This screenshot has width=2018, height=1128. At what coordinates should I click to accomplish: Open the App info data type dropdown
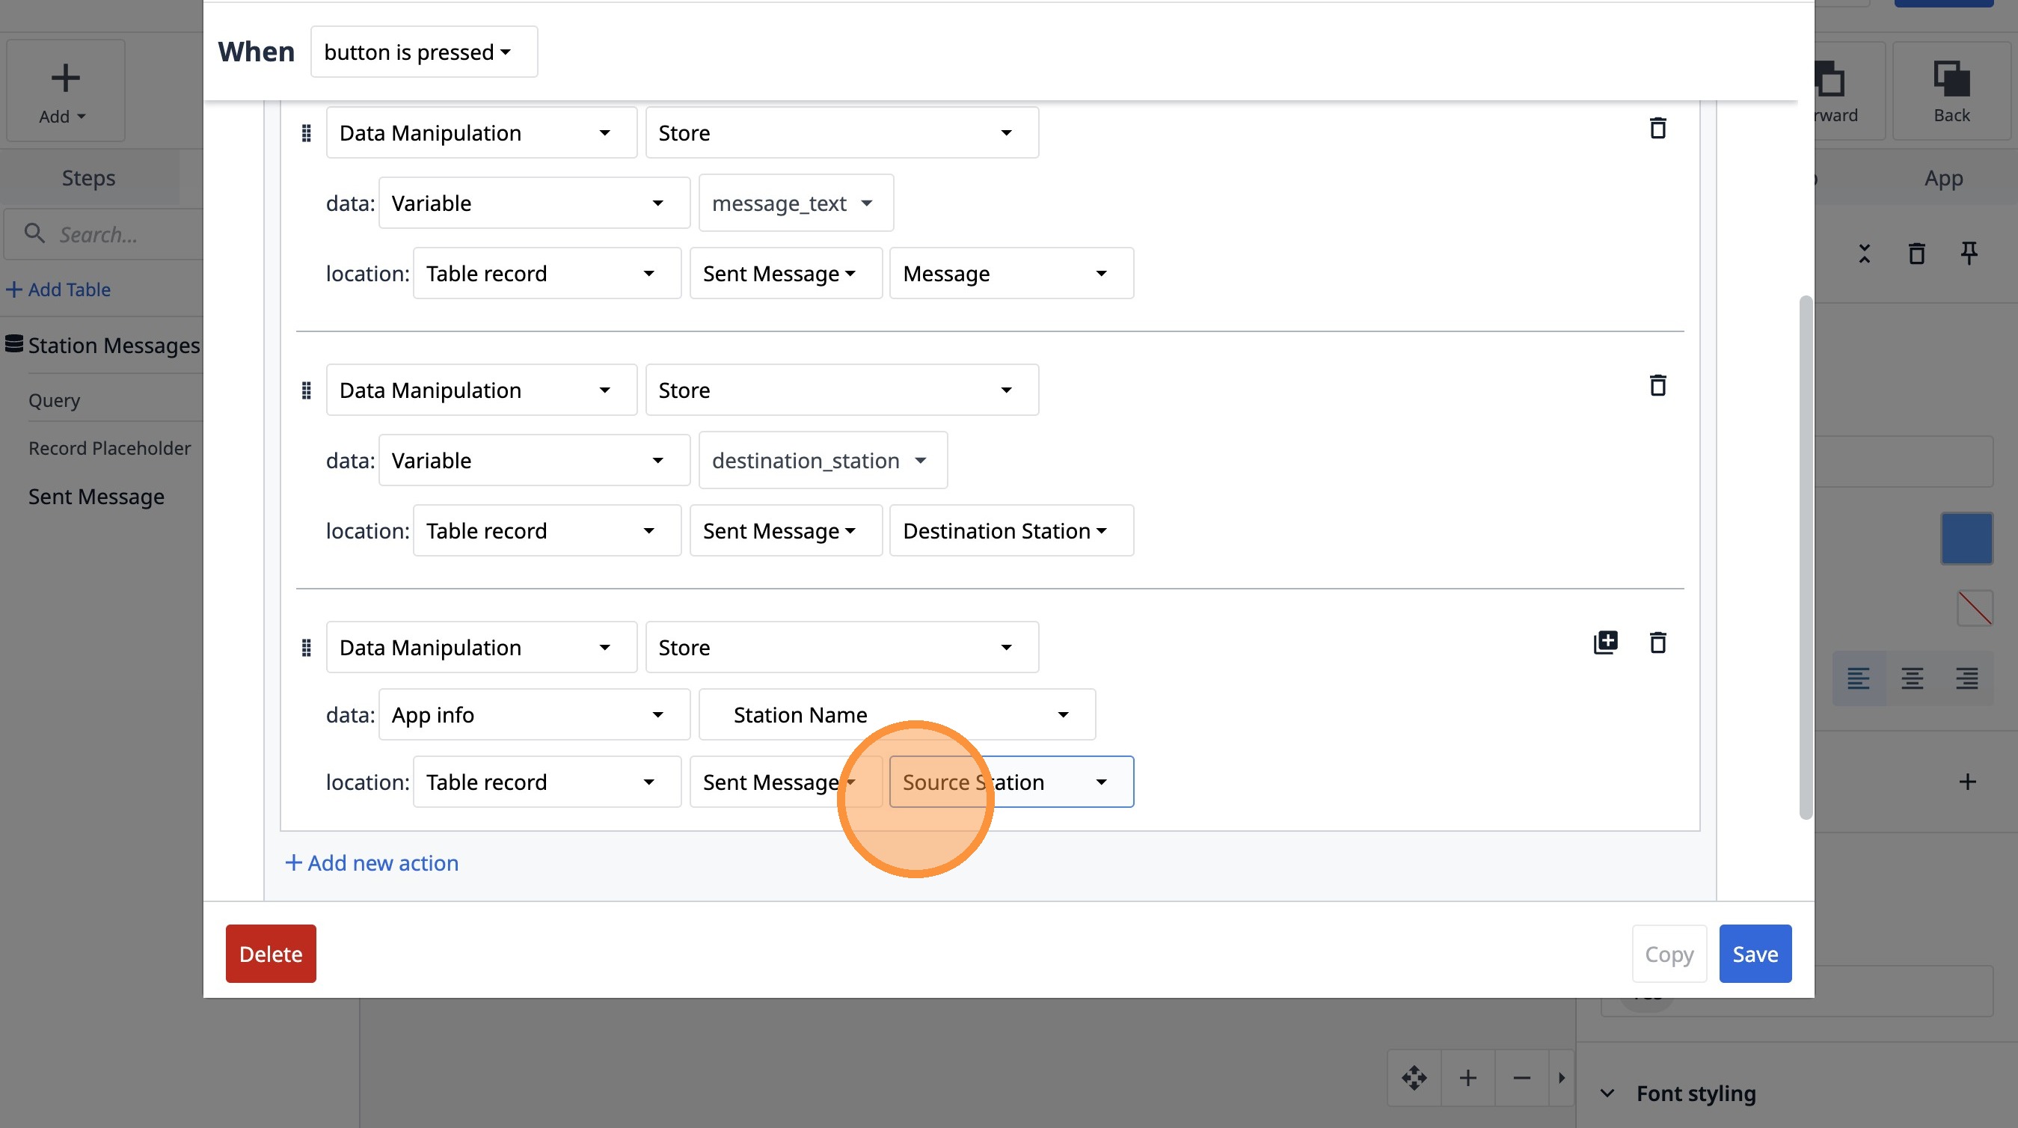pos(533,714)
